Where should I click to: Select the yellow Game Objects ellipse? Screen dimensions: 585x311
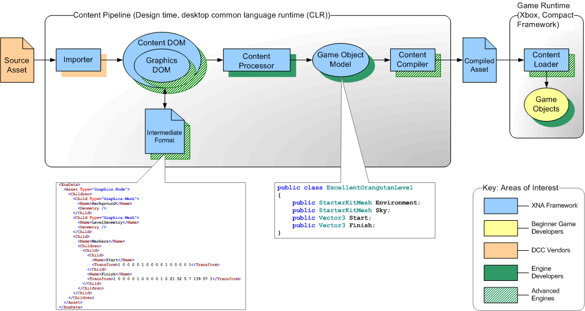[546, 104]
